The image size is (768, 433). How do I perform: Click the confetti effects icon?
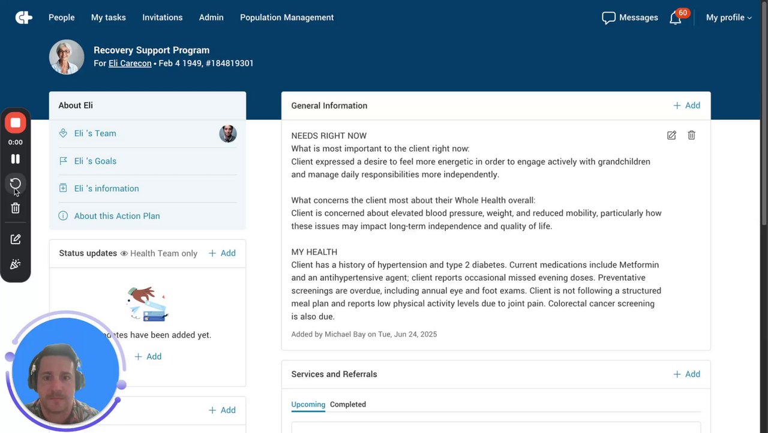(x=16, y=264)
